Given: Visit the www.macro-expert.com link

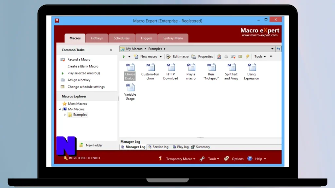Looking at the screenshot, I should 259,35.
